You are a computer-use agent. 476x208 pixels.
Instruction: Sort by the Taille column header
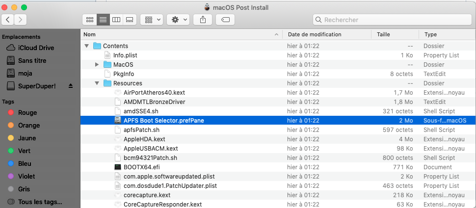[395, 35]
